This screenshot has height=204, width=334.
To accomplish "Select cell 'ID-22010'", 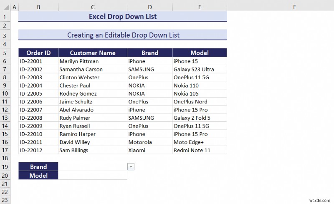I will click(x=38, y=134).
